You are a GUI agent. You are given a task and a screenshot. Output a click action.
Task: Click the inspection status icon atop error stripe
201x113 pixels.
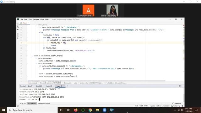point(183,25)
